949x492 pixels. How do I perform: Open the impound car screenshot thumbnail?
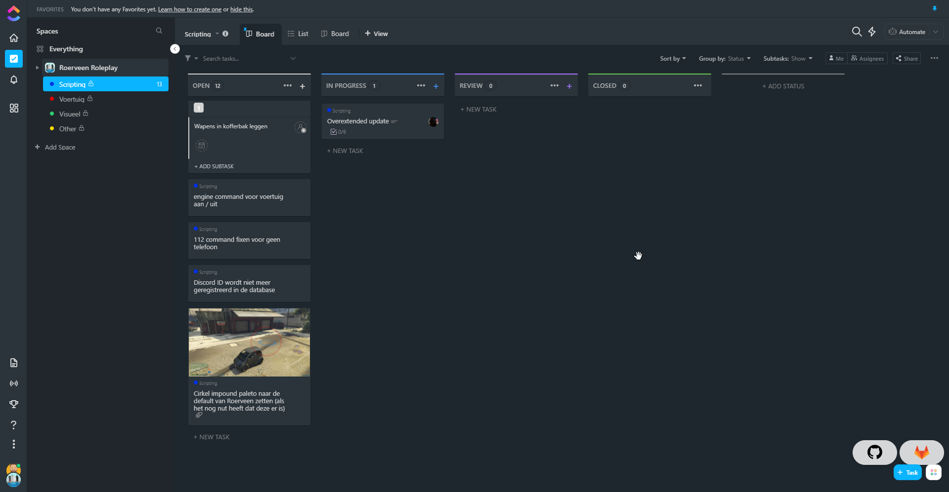tap(249, 342)
